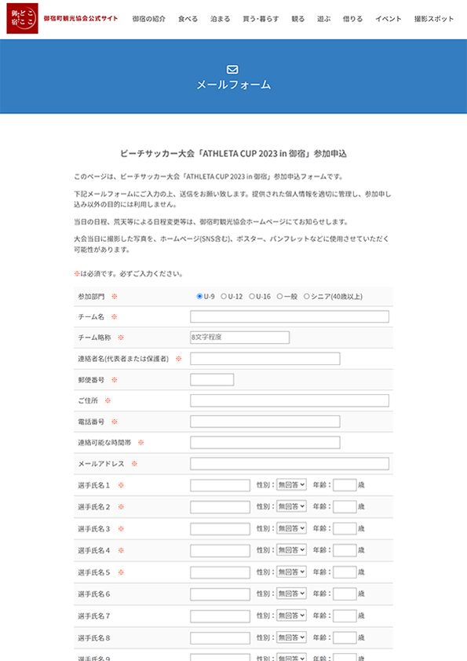The height and width of the screenshot is (661, 467).
Task: Focus the 年齢 field for 選手氏名2
Action: (x=345, y=506)
